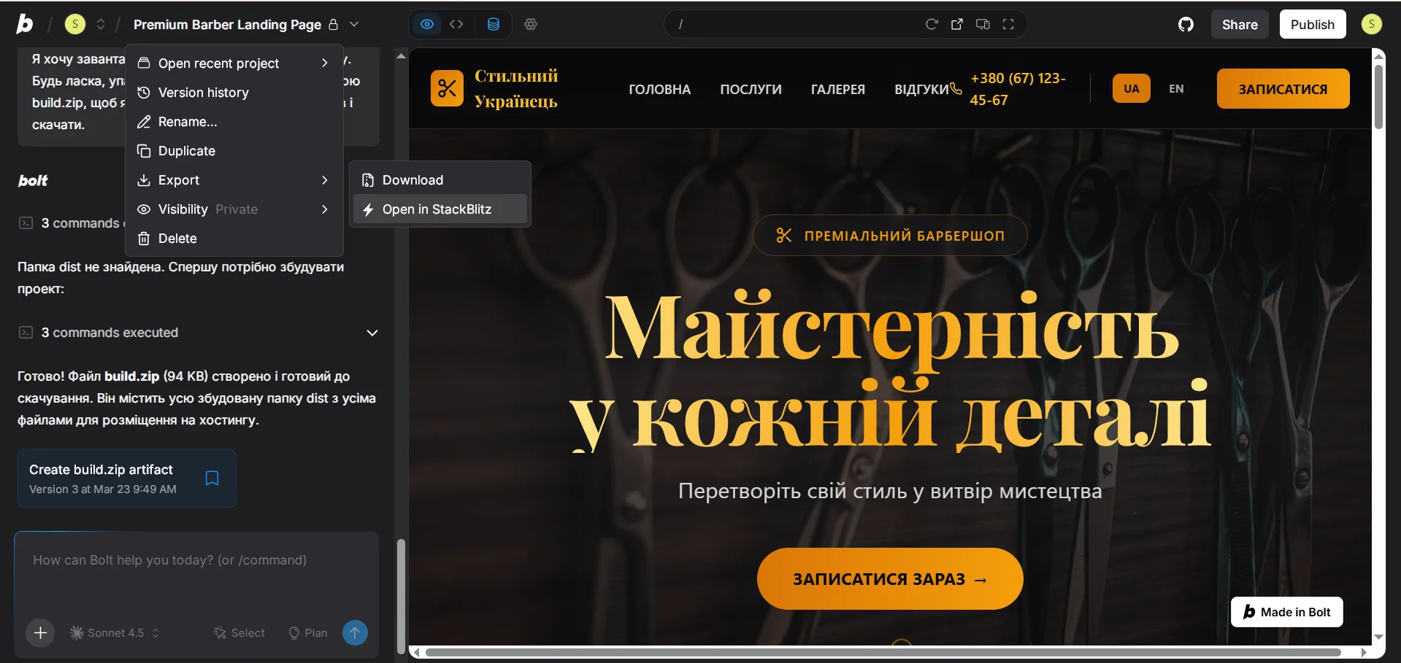Open preview in new tab icon
1401x663 pixels.
[x=957, y=24]
